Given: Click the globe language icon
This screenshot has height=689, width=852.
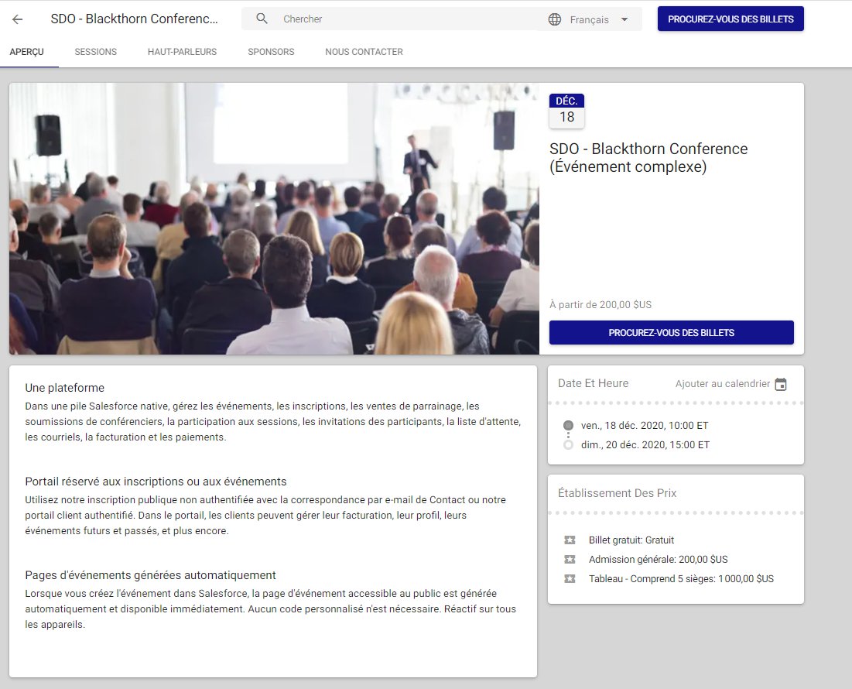Looking at the screenshot, I should click(x=555, y=19).
